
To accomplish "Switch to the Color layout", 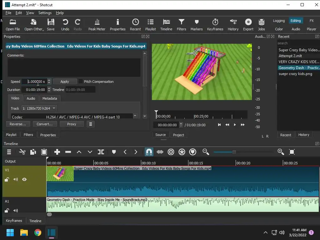I will click(x=279, y=29).
